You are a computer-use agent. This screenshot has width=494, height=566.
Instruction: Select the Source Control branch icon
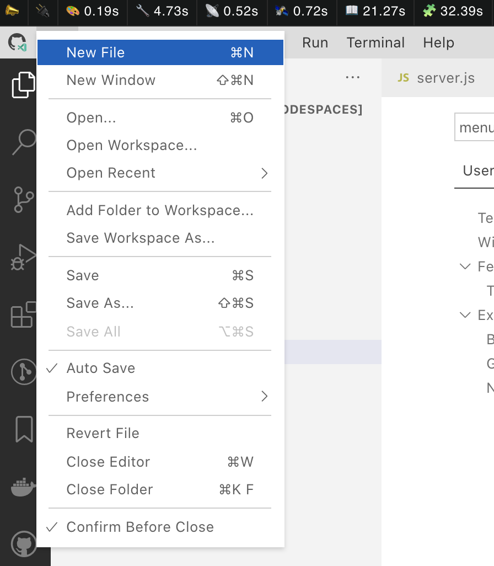click(23, 200)
